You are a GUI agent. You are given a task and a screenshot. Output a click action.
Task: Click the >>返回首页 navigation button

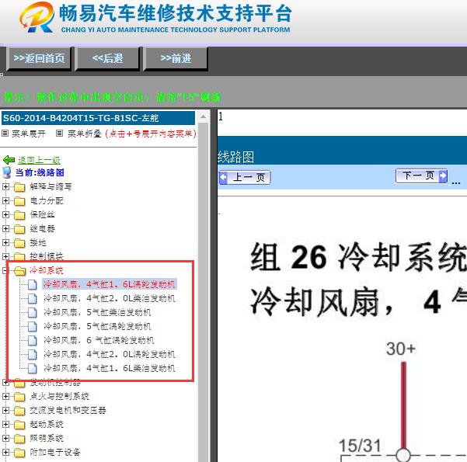click(39, 58)
